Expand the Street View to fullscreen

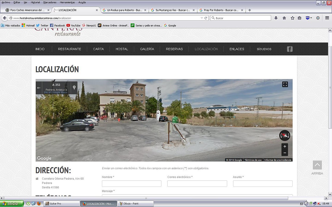[x=285, y=84]
